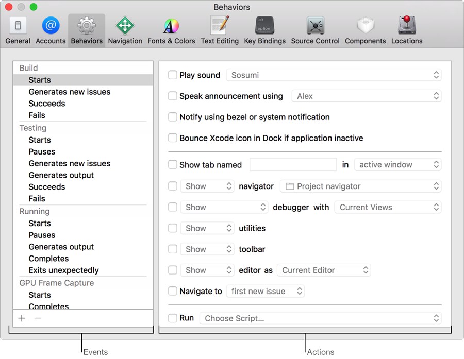Enable Speak announcement using checkbox
Viewport: 464px width, 359px height.
173,96
